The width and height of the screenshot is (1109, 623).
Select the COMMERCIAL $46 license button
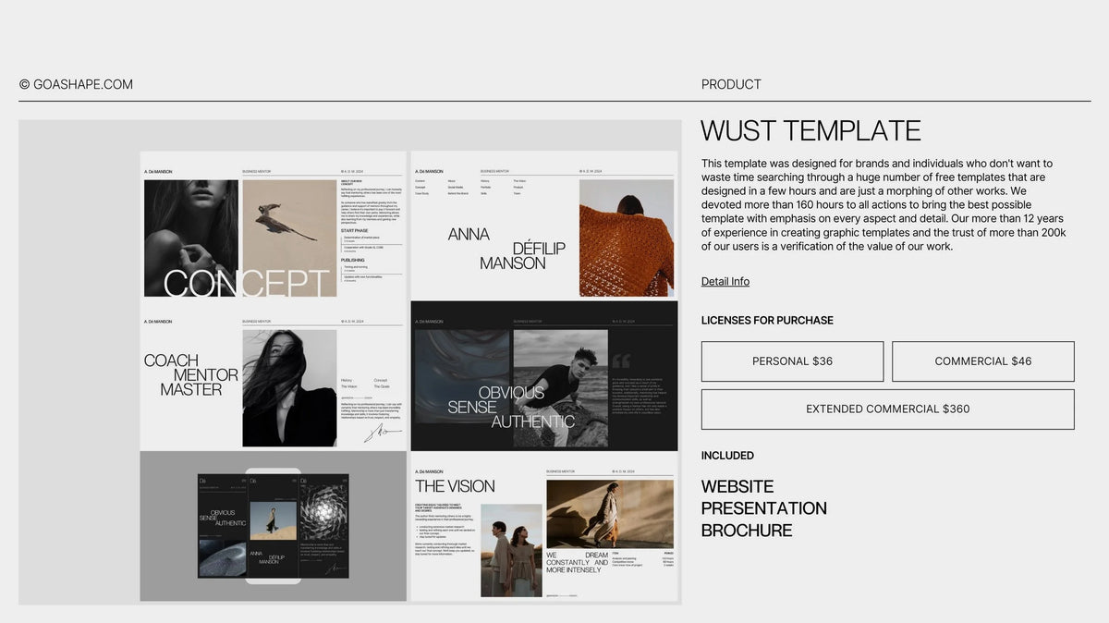coord(983,361)
